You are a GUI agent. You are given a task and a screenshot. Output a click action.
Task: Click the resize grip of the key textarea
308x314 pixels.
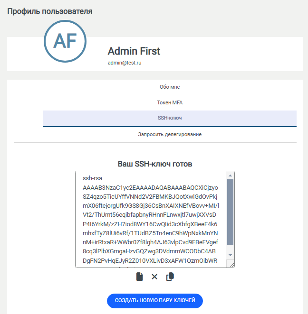tap(231, 265)
